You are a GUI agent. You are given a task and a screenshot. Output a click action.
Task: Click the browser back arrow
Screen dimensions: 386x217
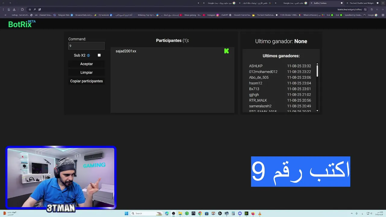tap(383, 9)
